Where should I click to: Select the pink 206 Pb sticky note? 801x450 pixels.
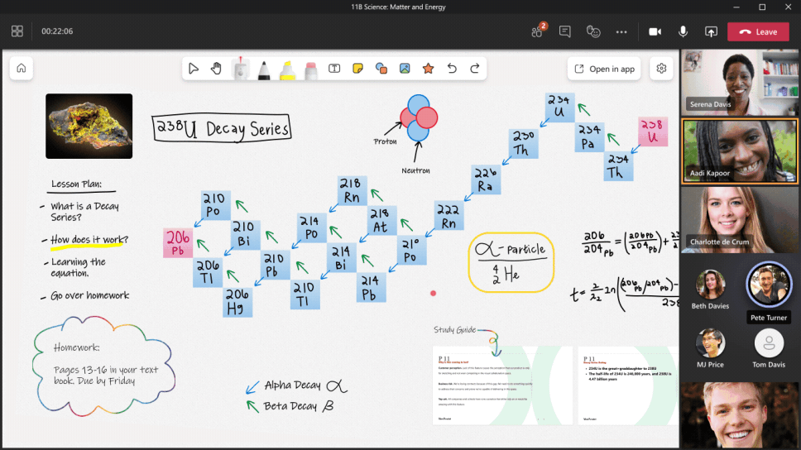[178, 242]
